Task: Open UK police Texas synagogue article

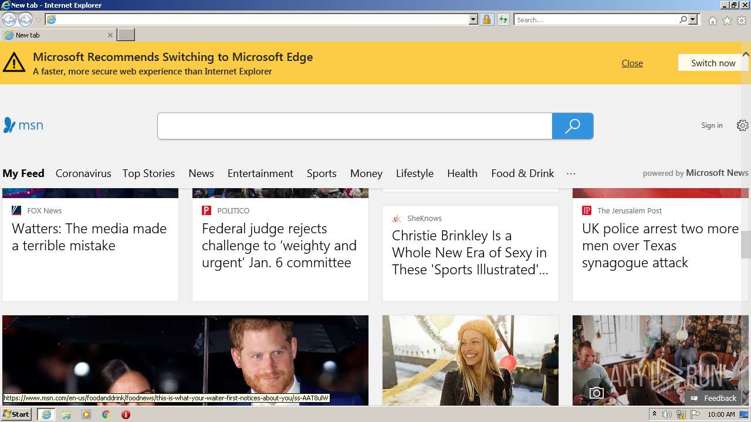Action: [660, 246]
